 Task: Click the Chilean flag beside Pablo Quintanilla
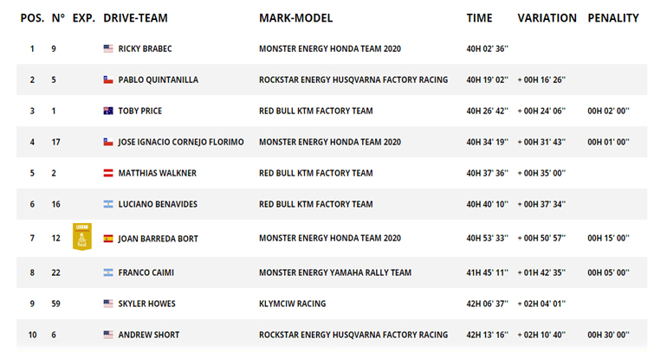click(x=108, y=80)
